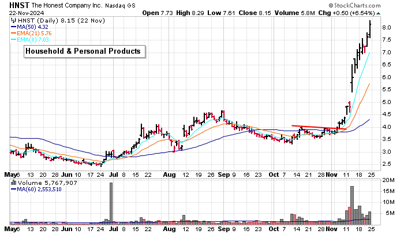The width and height of the screenshot is (404, 234).
Task: Click the 'Jul' label on price chart axis
Action: (x=113, y=174)
